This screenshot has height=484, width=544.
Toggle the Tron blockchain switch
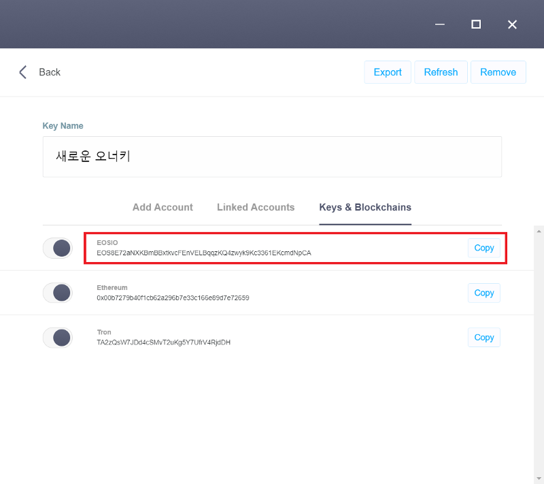click(x=58, y=338)
